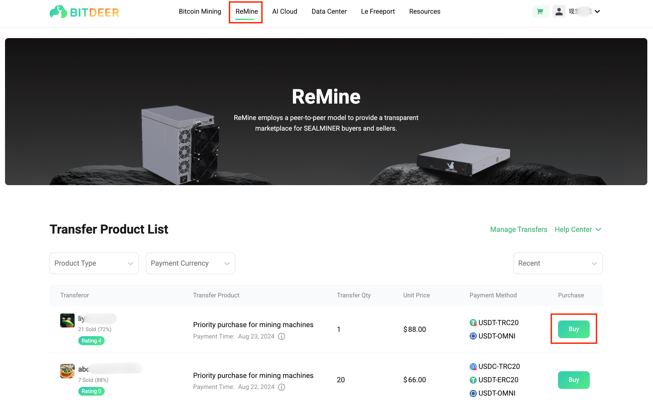653x405 pixels.
Task: Click the Unit Price column header
Action: [416, 295]
